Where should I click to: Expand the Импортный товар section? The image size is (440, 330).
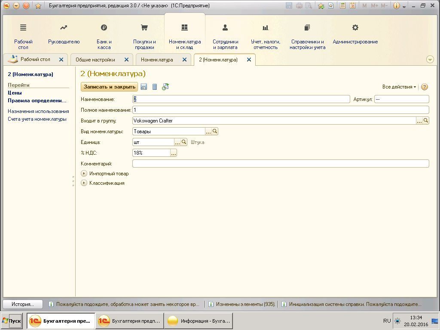[x=84, y=174]
